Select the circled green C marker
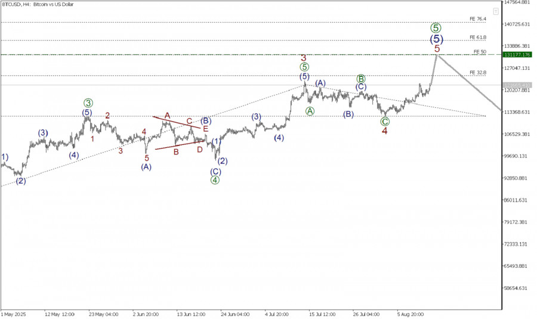Viewport: 537px width, 319px height. pos(385,122)
